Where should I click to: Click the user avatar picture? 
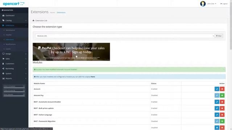click(203, 4)
